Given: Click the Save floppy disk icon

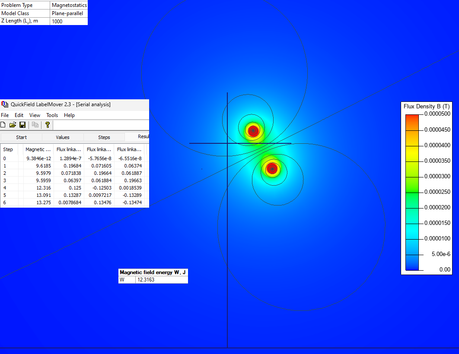Looking at the screenshot, I should pos(22,125).
